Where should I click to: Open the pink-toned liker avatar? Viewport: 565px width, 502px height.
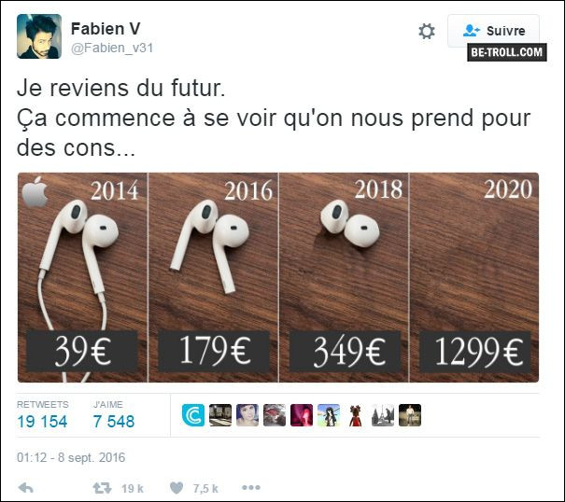[302, 415]
